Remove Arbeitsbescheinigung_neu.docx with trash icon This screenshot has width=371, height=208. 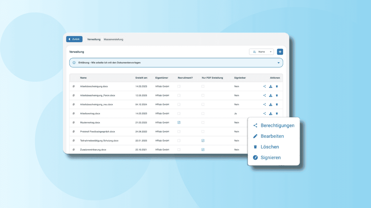(277, 104)
